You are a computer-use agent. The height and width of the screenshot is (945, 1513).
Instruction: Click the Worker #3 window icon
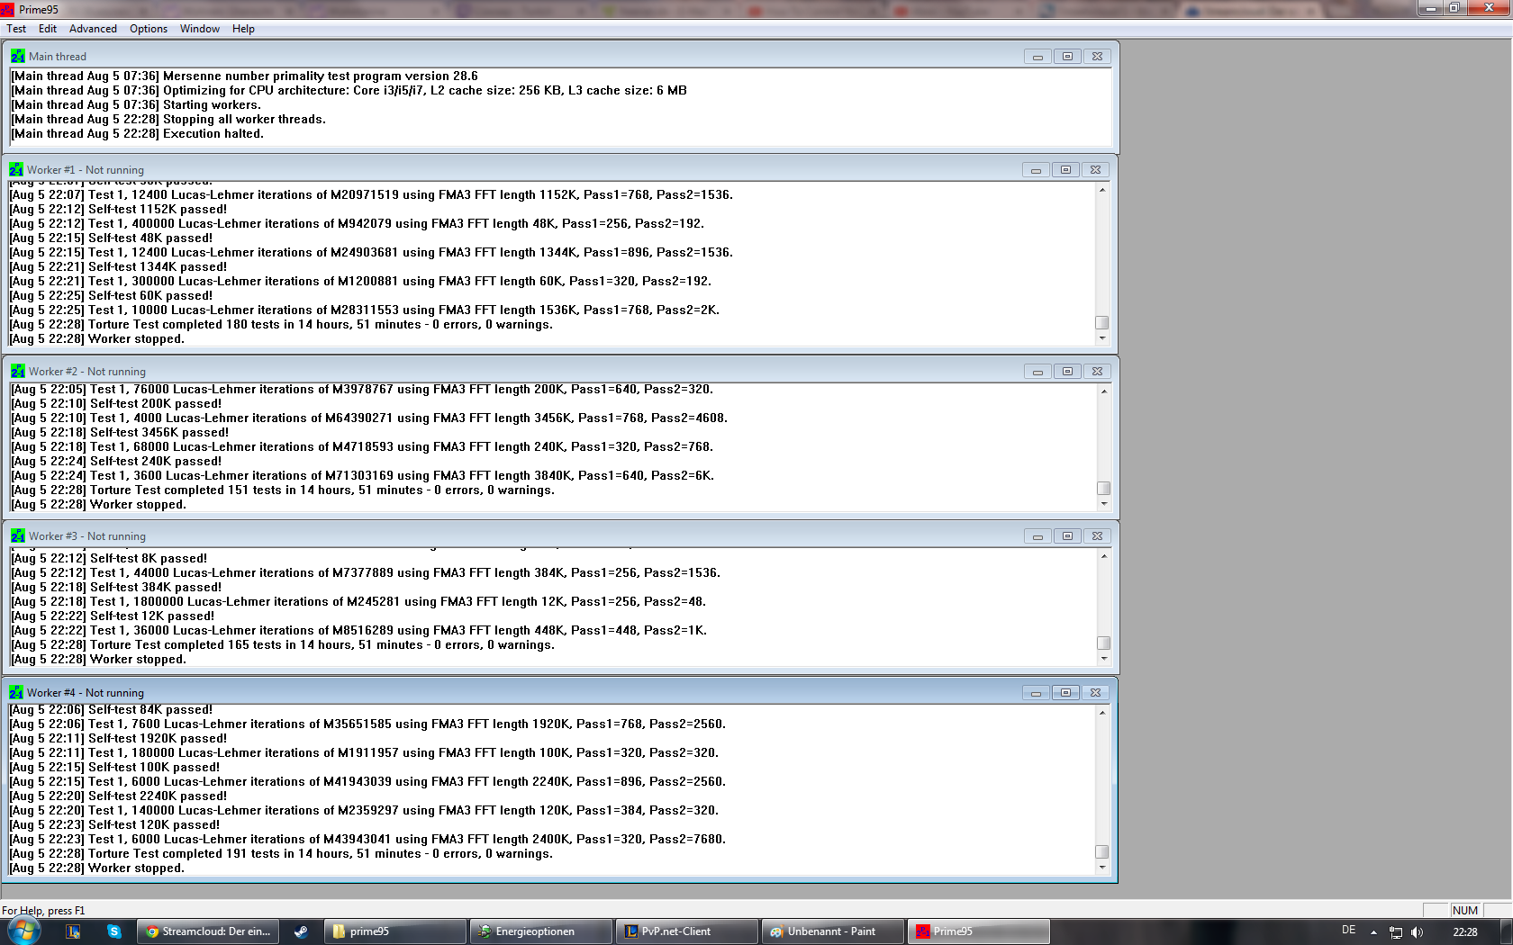pyautogui.click(x=18, y=535)
